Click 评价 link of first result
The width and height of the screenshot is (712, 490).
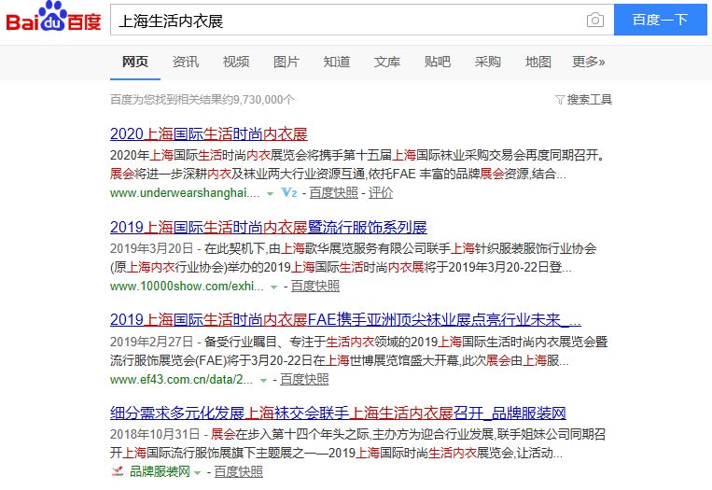[381, 193]
